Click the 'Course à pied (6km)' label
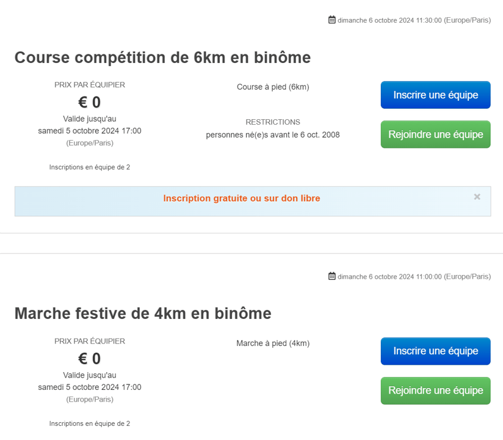 click(273, 87)
